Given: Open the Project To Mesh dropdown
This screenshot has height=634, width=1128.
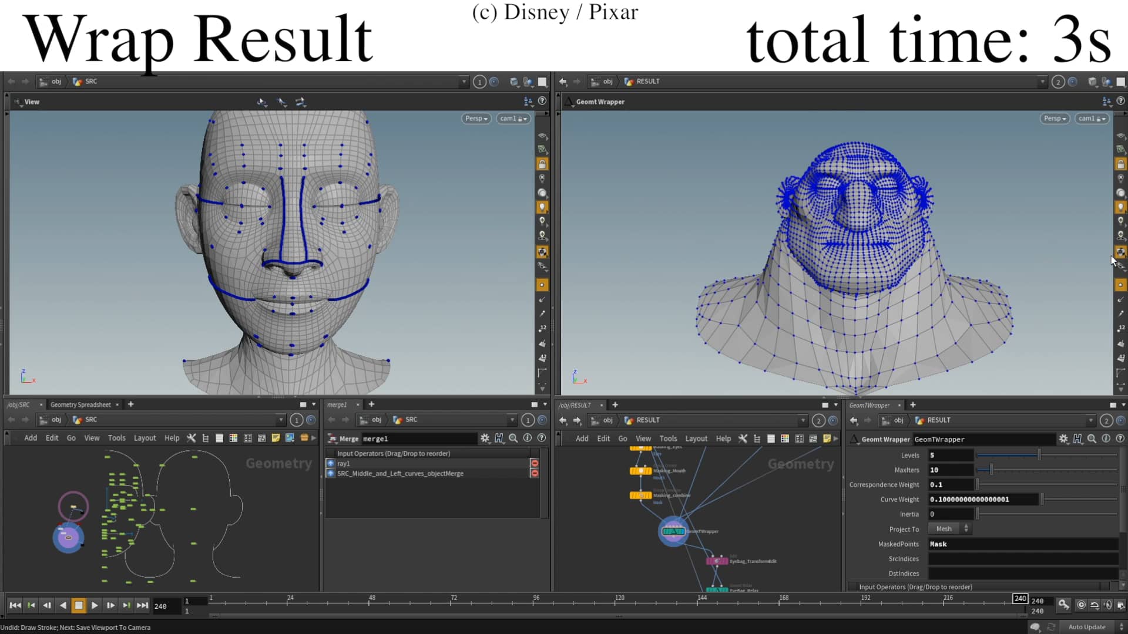Looking at the screenshot, I should [949, 529].
